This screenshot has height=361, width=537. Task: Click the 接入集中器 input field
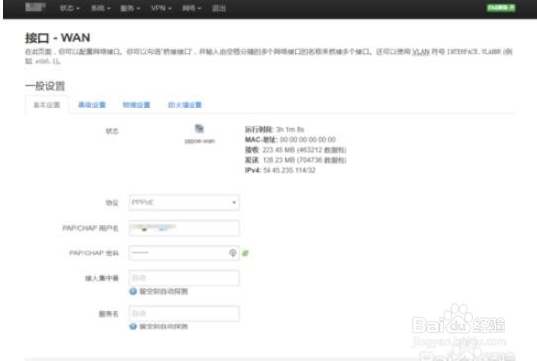click(x=185, y=278)
